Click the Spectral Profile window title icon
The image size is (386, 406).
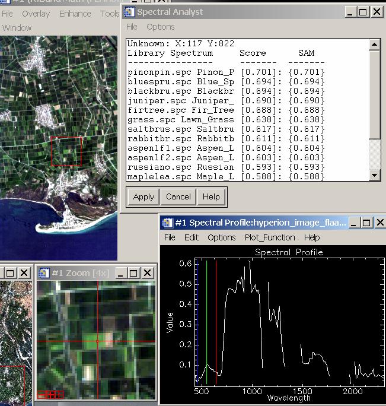pyautogui.click(x=167, y=223)
